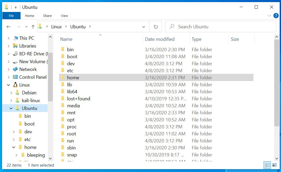Open Control Panel from the navigation pane
This screenshot has width=281, height=172.
click(32, 77)
